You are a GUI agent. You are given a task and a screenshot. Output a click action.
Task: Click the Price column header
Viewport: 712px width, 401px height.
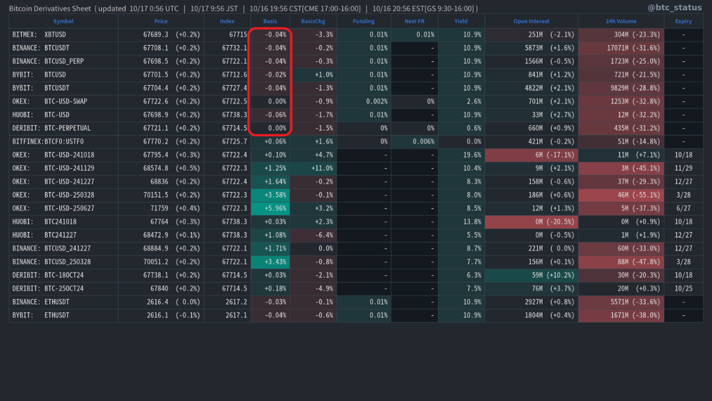[x=161, y=21]
